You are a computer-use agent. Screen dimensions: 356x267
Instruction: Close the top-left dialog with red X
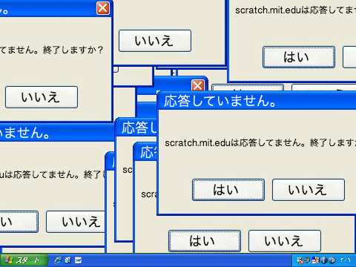tap(103, 8)
